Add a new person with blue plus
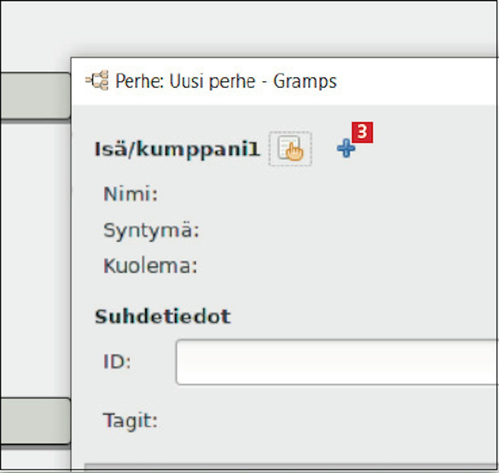Image resolution: width=499 pixels, height=473 pixels. coord(346,148)
